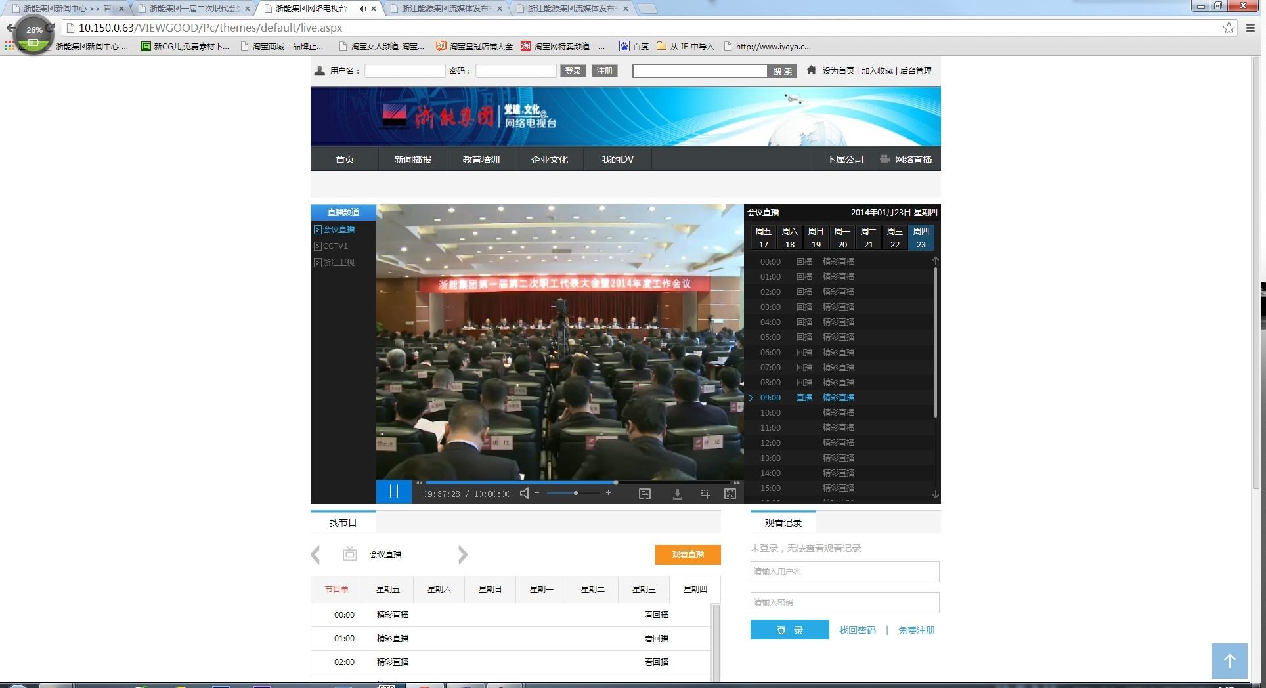This screenshot has height=688, width=1266.
Task: Click the orange 观看直播 button
Action: [x=687, y=555]
